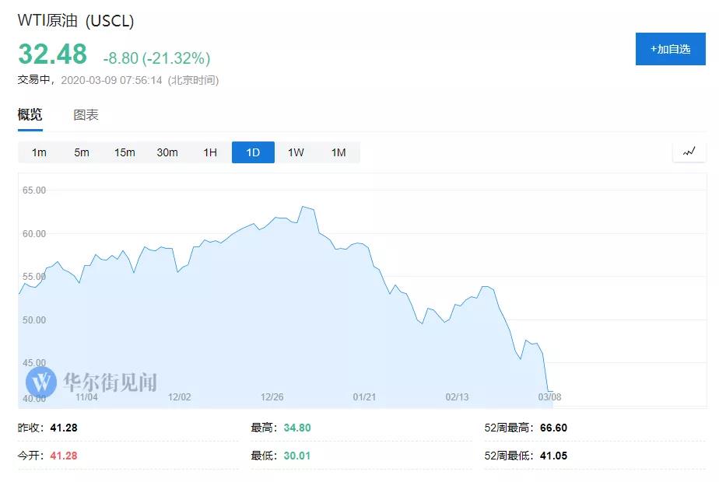Viewport: 719px width, 482px height.
Task: Select the 1m interval
Action: pos(39,152)
